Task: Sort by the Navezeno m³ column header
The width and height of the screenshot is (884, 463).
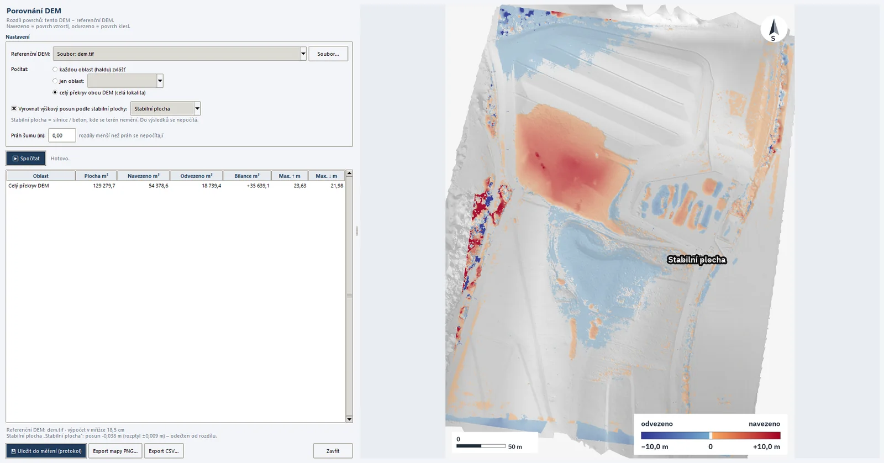Action: (x=144, y=176)
